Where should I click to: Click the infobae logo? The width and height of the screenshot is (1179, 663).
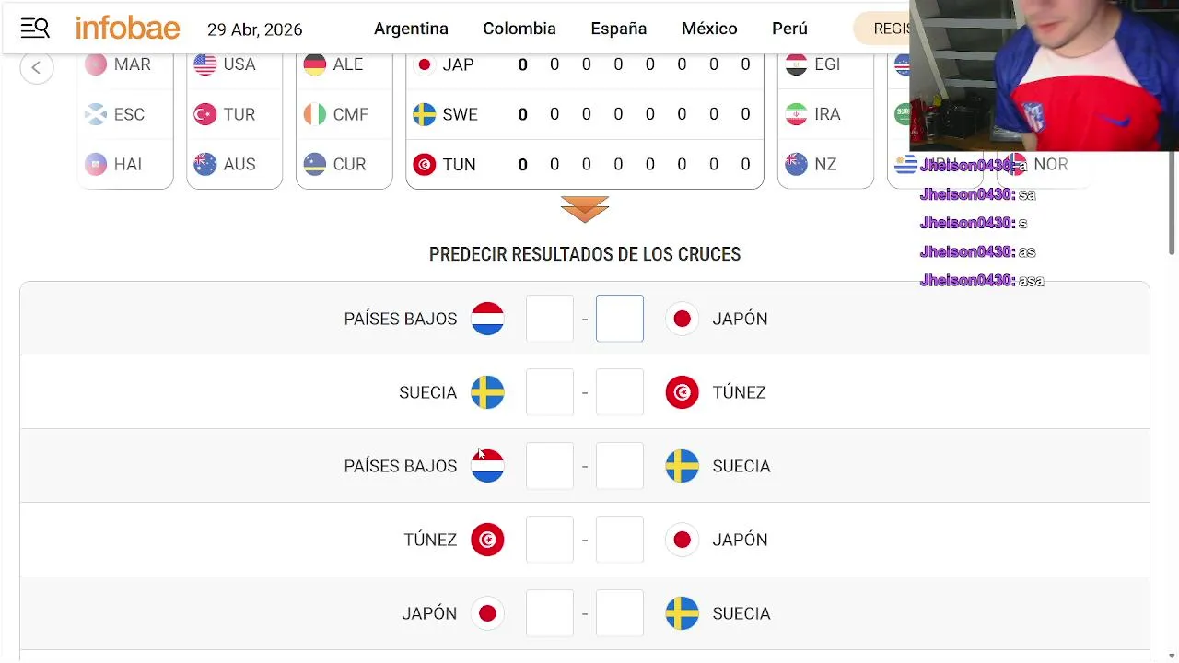(x=127, y=29)
